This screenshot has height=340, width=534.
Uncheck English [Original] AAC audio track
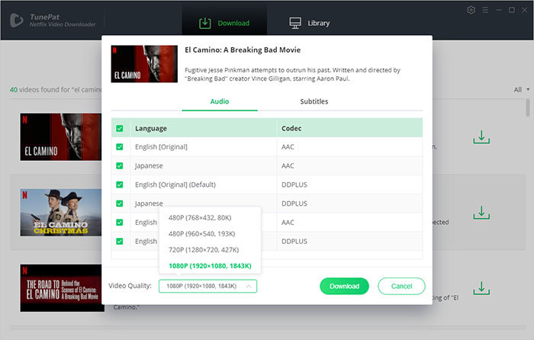coord(120,146)
